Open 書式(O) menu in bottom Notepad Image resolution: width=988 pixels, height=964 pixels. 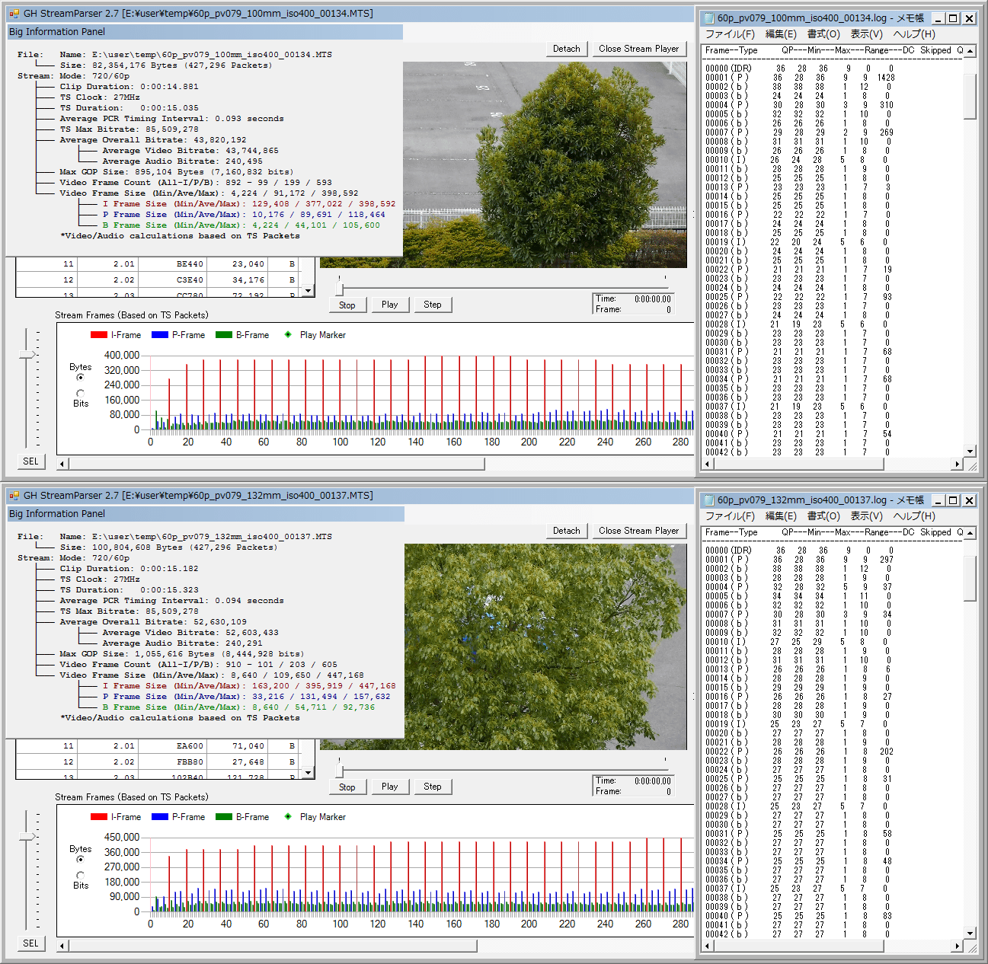(x=823, y=516)
